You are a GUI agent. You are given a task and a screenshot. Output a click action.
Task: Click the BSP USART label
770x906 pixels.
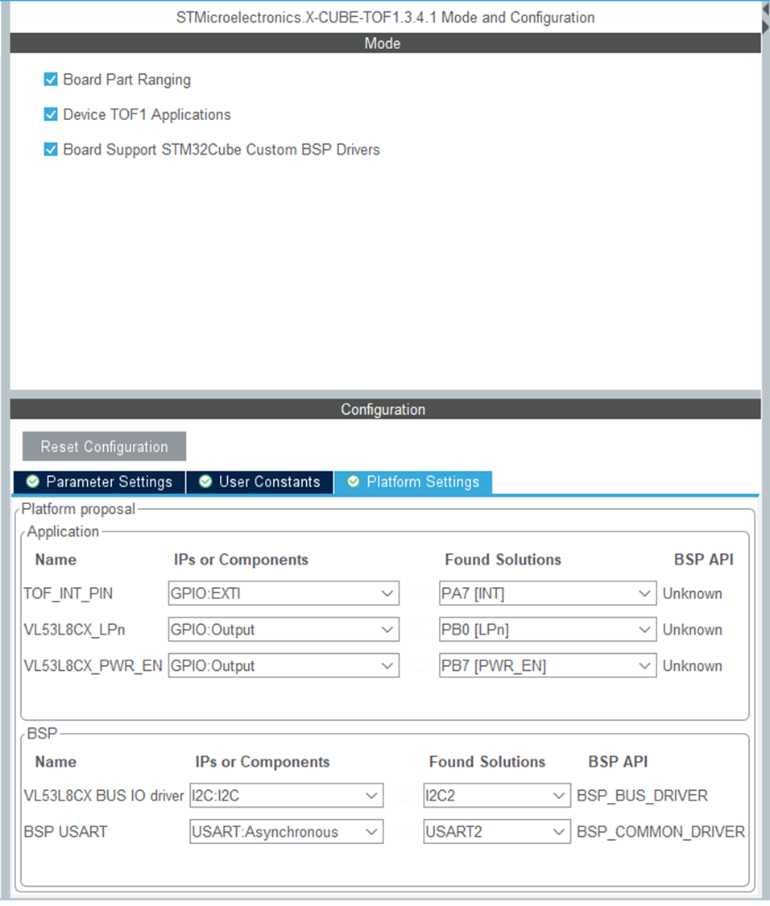click(65, 831)
